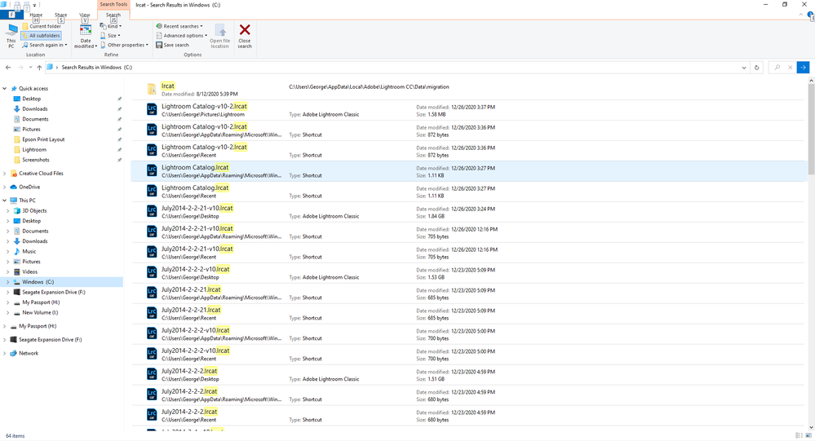Screen dimensions: 815x441
Task: Select Screenshots folder in Quick access
Action: (35, 160)
